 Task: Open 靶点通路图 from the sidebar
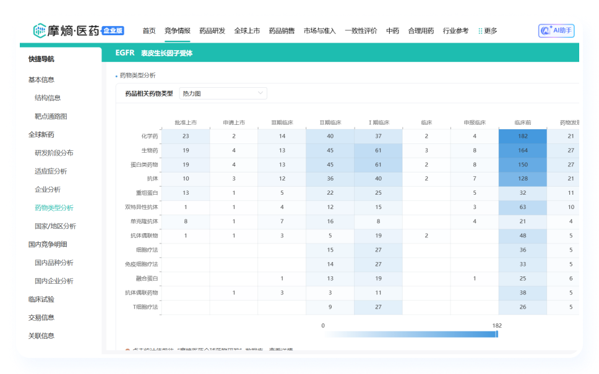click(x=51, y=116)
